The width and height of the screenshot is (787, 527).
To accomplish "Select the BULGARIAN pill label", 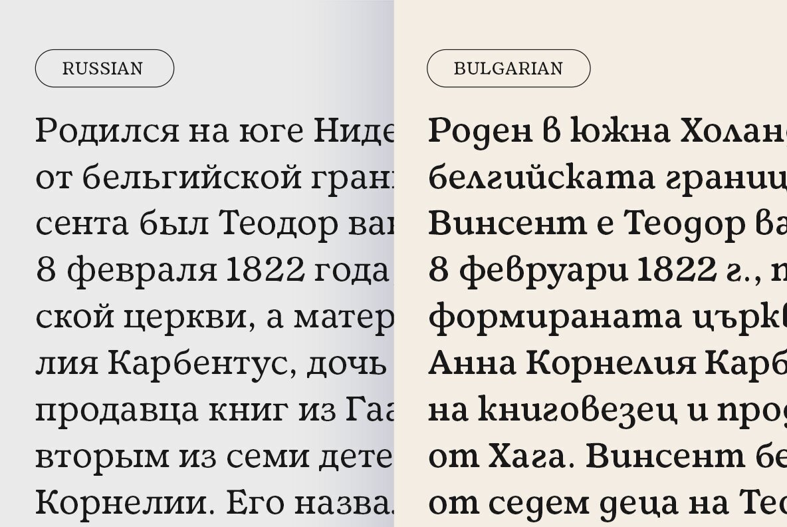I will tap(508, 69).
